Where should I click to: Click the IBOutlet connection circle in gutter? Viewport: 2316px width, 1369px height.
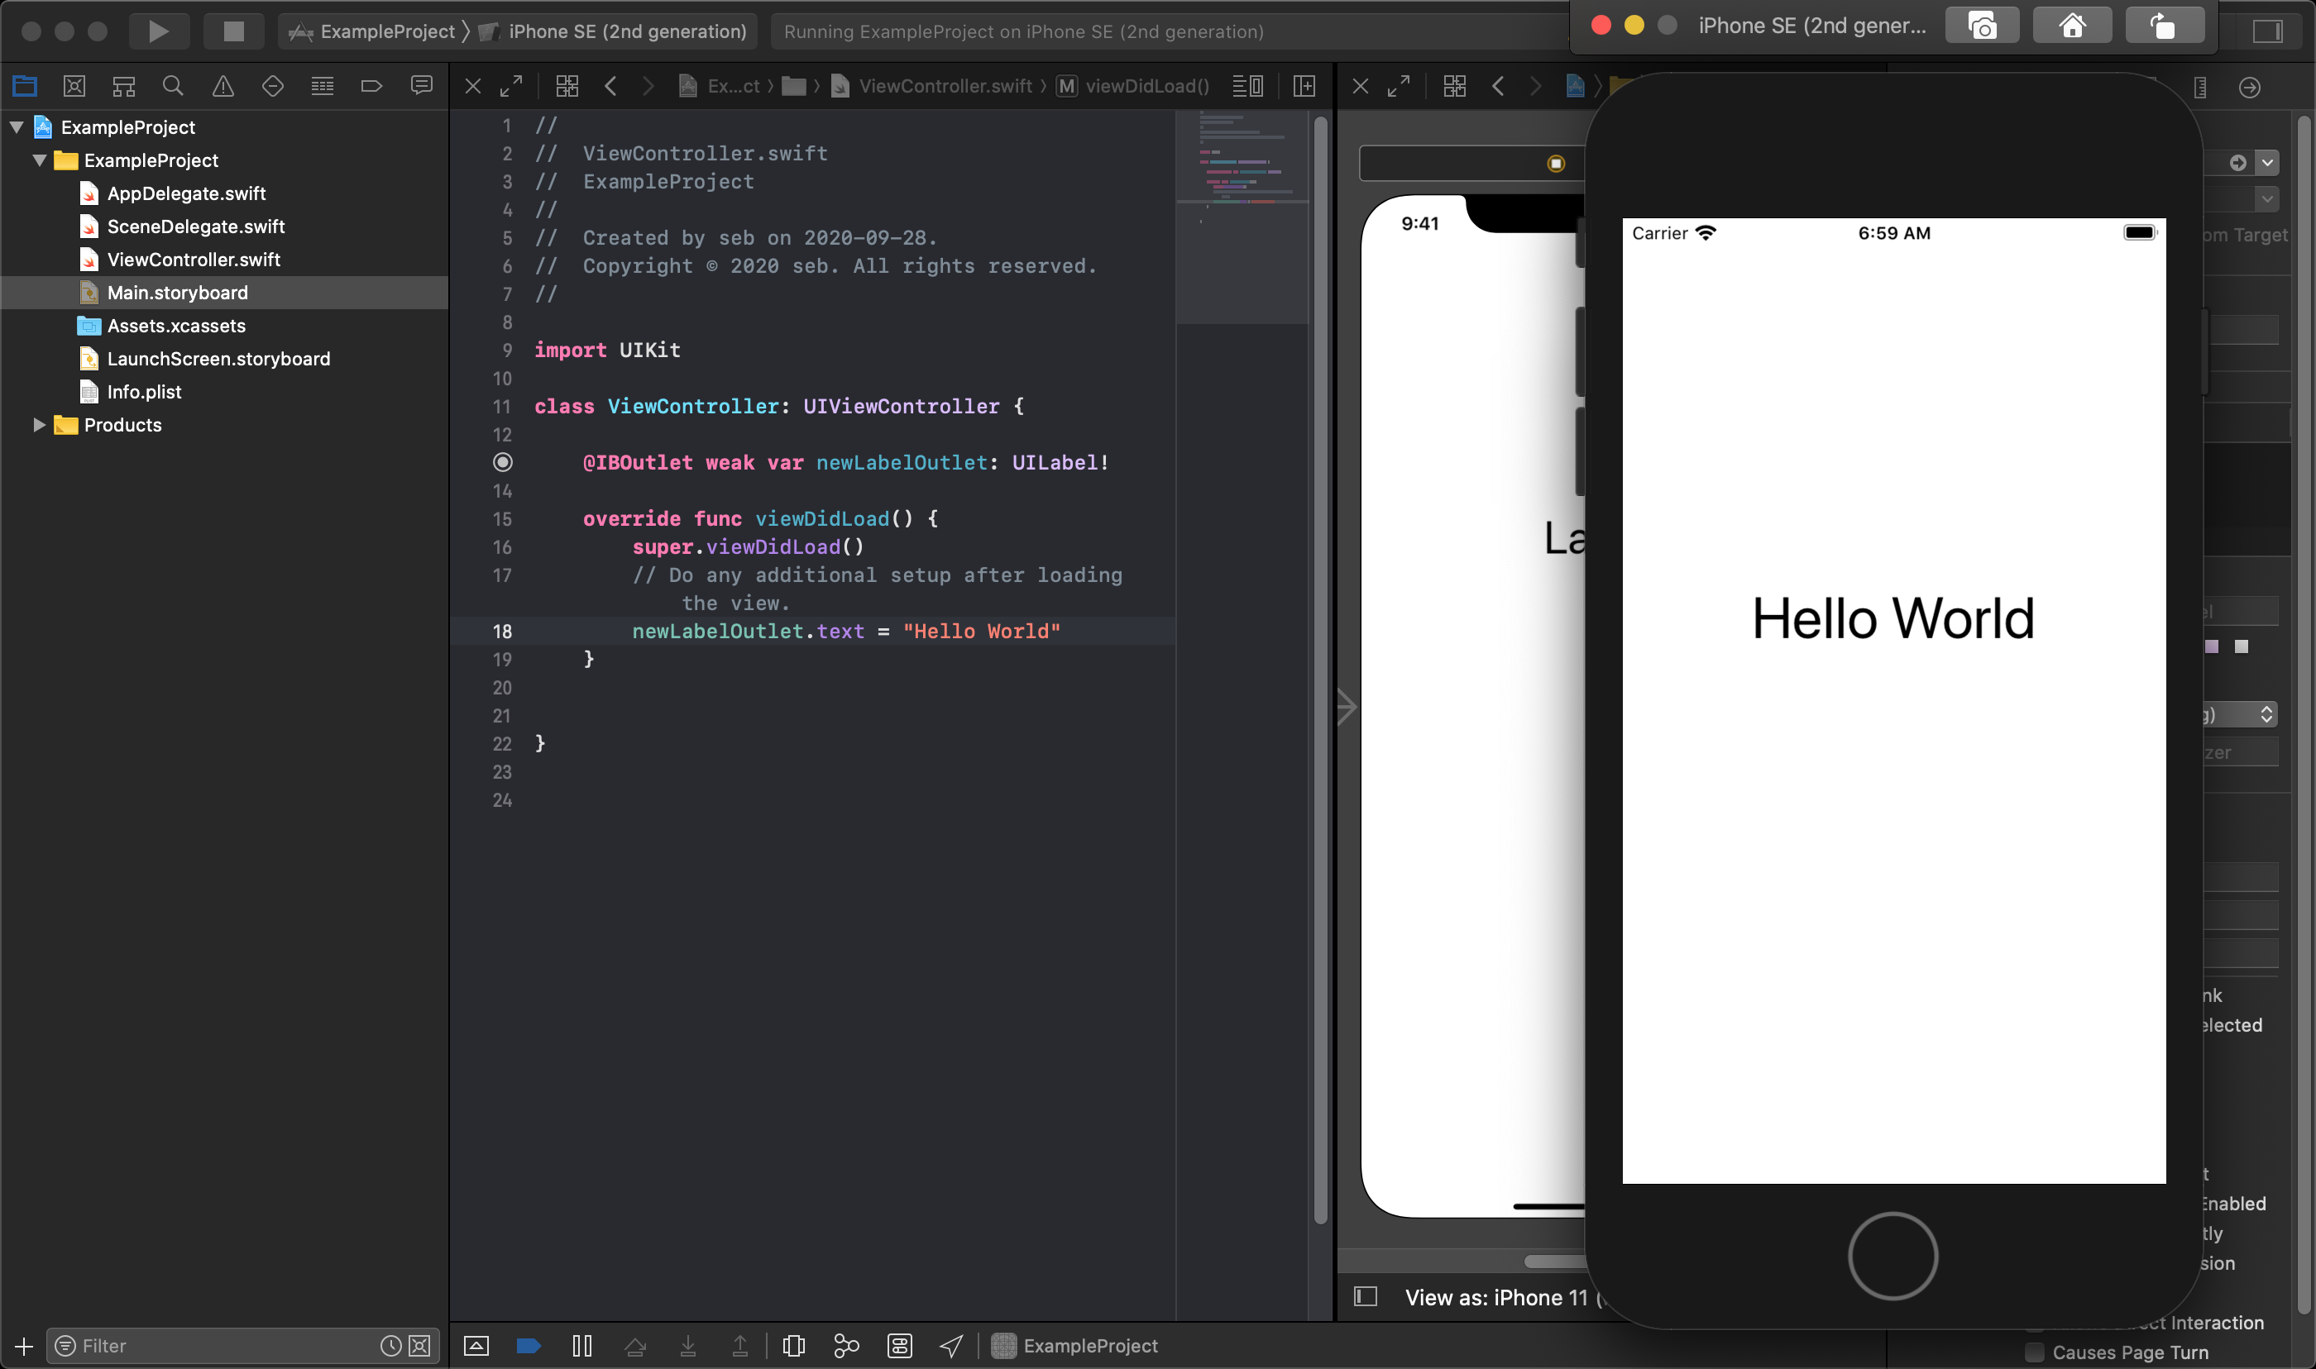click(x=503, y=462)
